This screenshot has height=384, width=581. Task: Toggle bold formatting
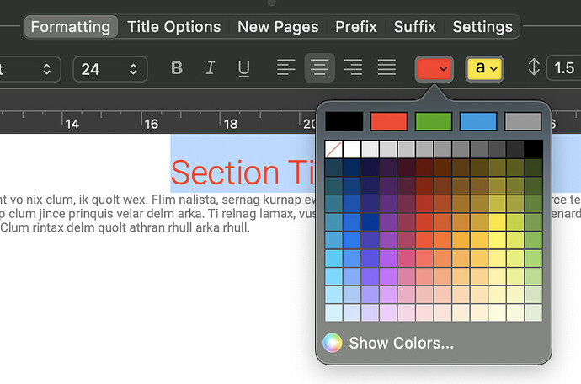[177, 68]
